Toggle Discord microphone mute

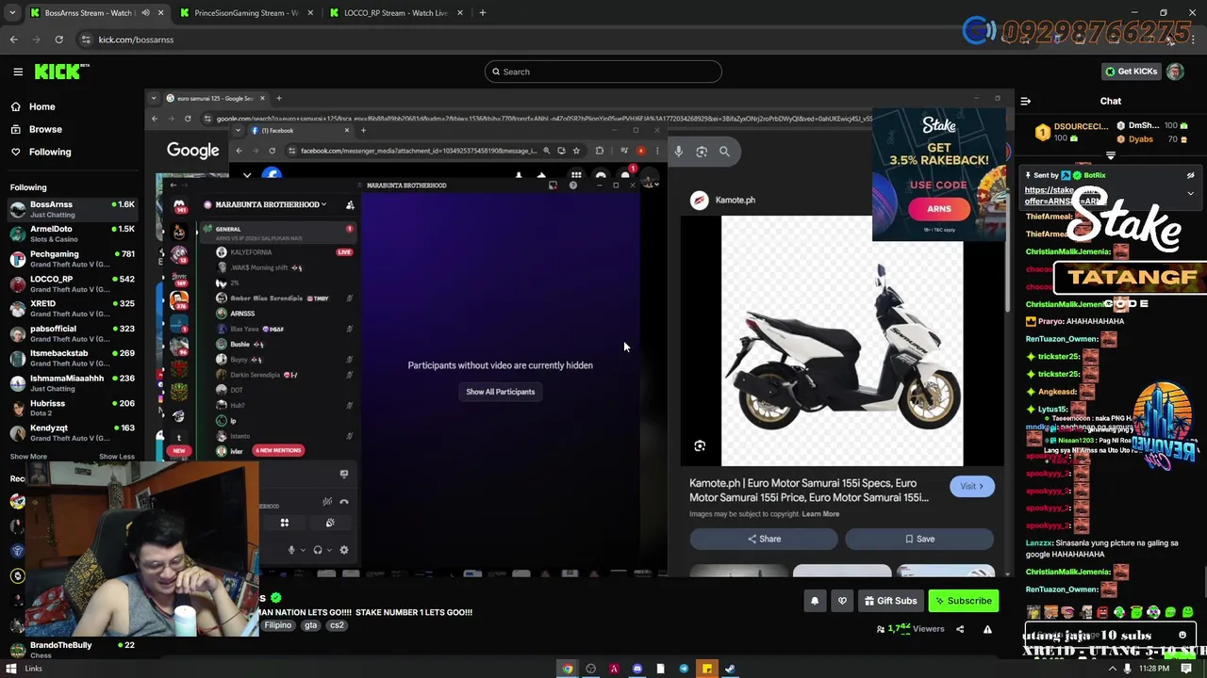click(291, 550)
